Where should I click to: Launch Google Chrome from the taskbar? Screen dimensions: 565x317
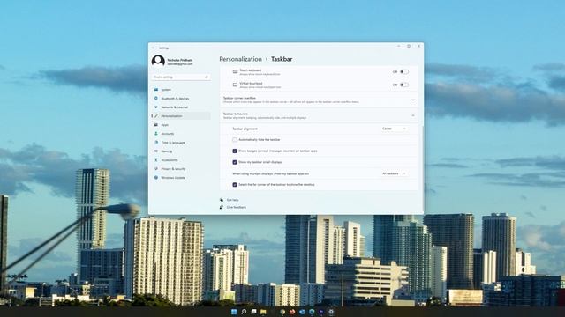pos(282,312)
